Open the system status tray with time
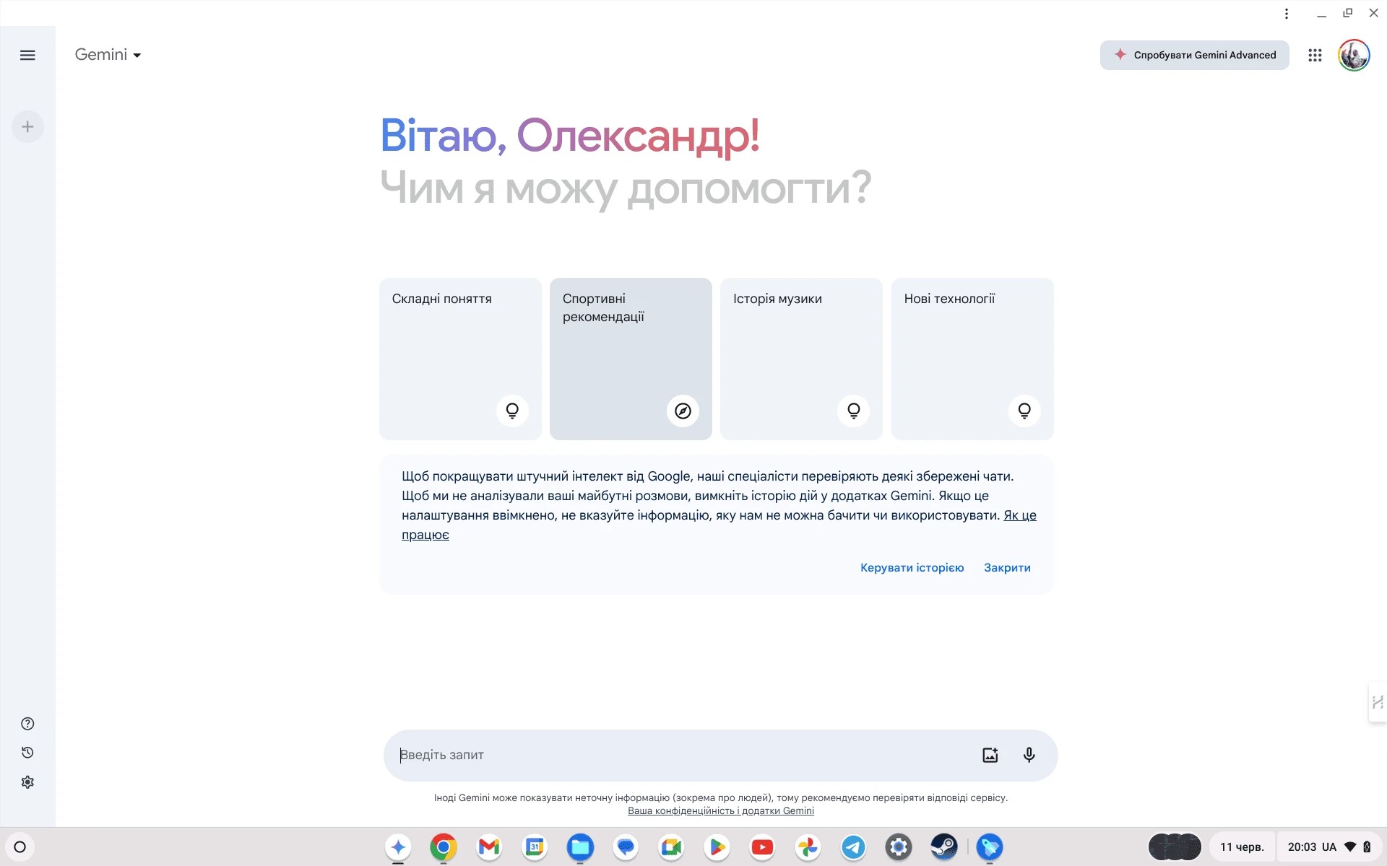 [1328, 847]
